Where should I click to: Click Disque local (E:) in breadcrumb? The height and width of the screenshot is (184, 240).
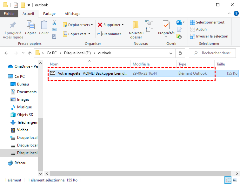coord(77,53)
